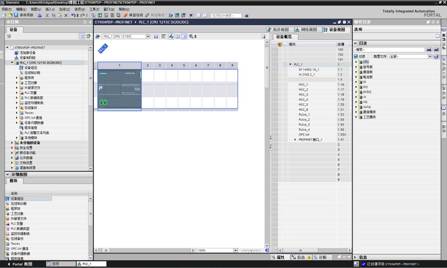Click the 设备 tab in project tree
Image resolution: width=447 pixels, height=268 pixels.
(14, 30)
